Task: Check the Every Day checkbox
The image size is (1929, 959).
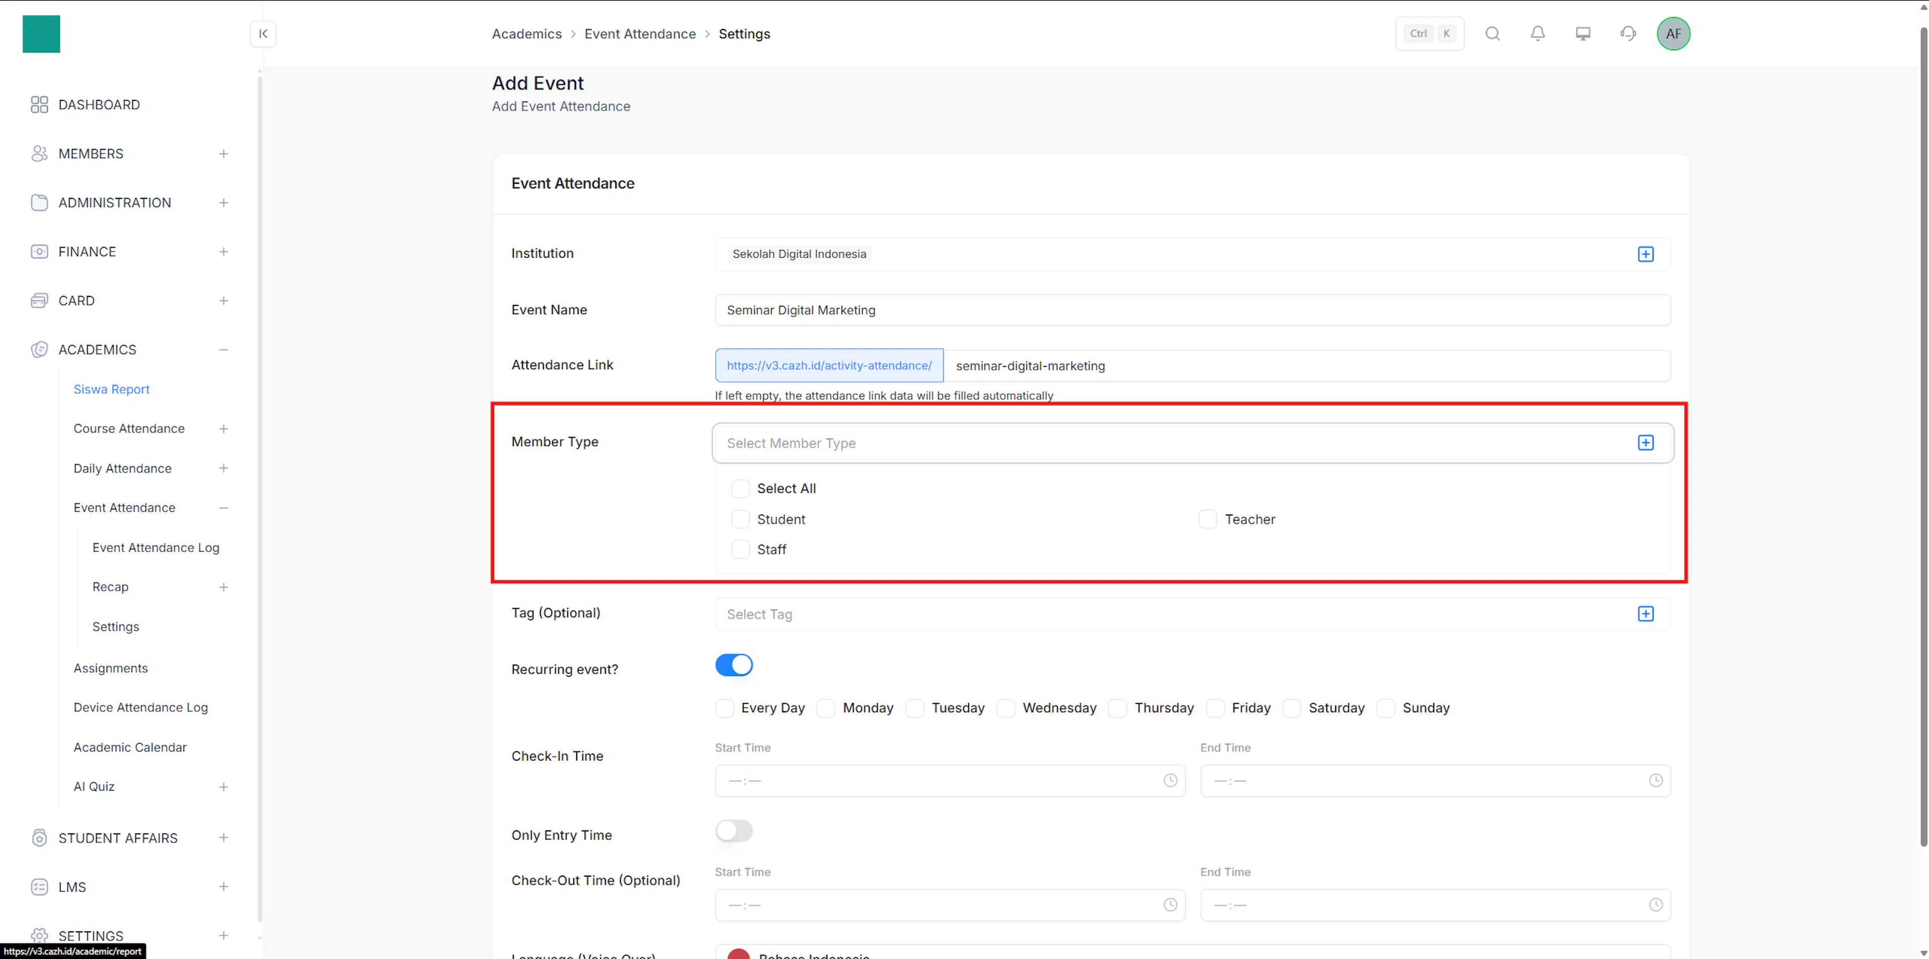Action: (724, 708)
